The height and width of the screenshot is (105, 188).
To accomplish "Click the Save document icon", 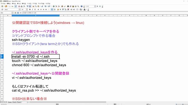I will [10, 6].
